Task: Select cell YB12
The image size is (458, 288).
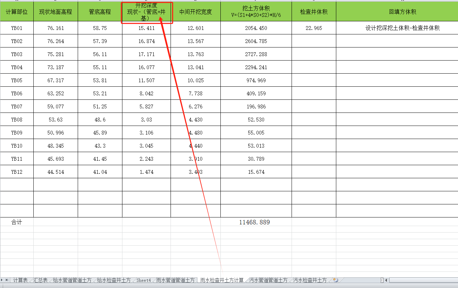Action: 17,172
